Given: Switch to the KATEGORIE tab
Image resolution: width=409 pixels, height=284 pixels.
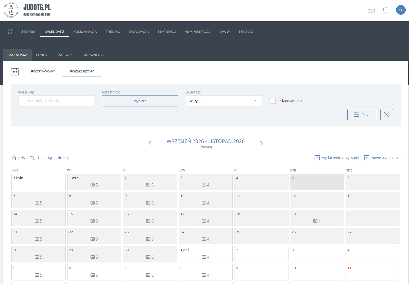Looking at the screenshot, I should coord(65,55).
